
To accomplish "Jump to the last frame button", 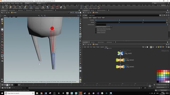I will (12, 85).
